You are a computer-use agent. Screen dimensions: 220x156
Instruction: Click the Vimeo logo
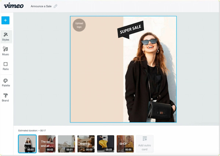[x=14, y=6]
